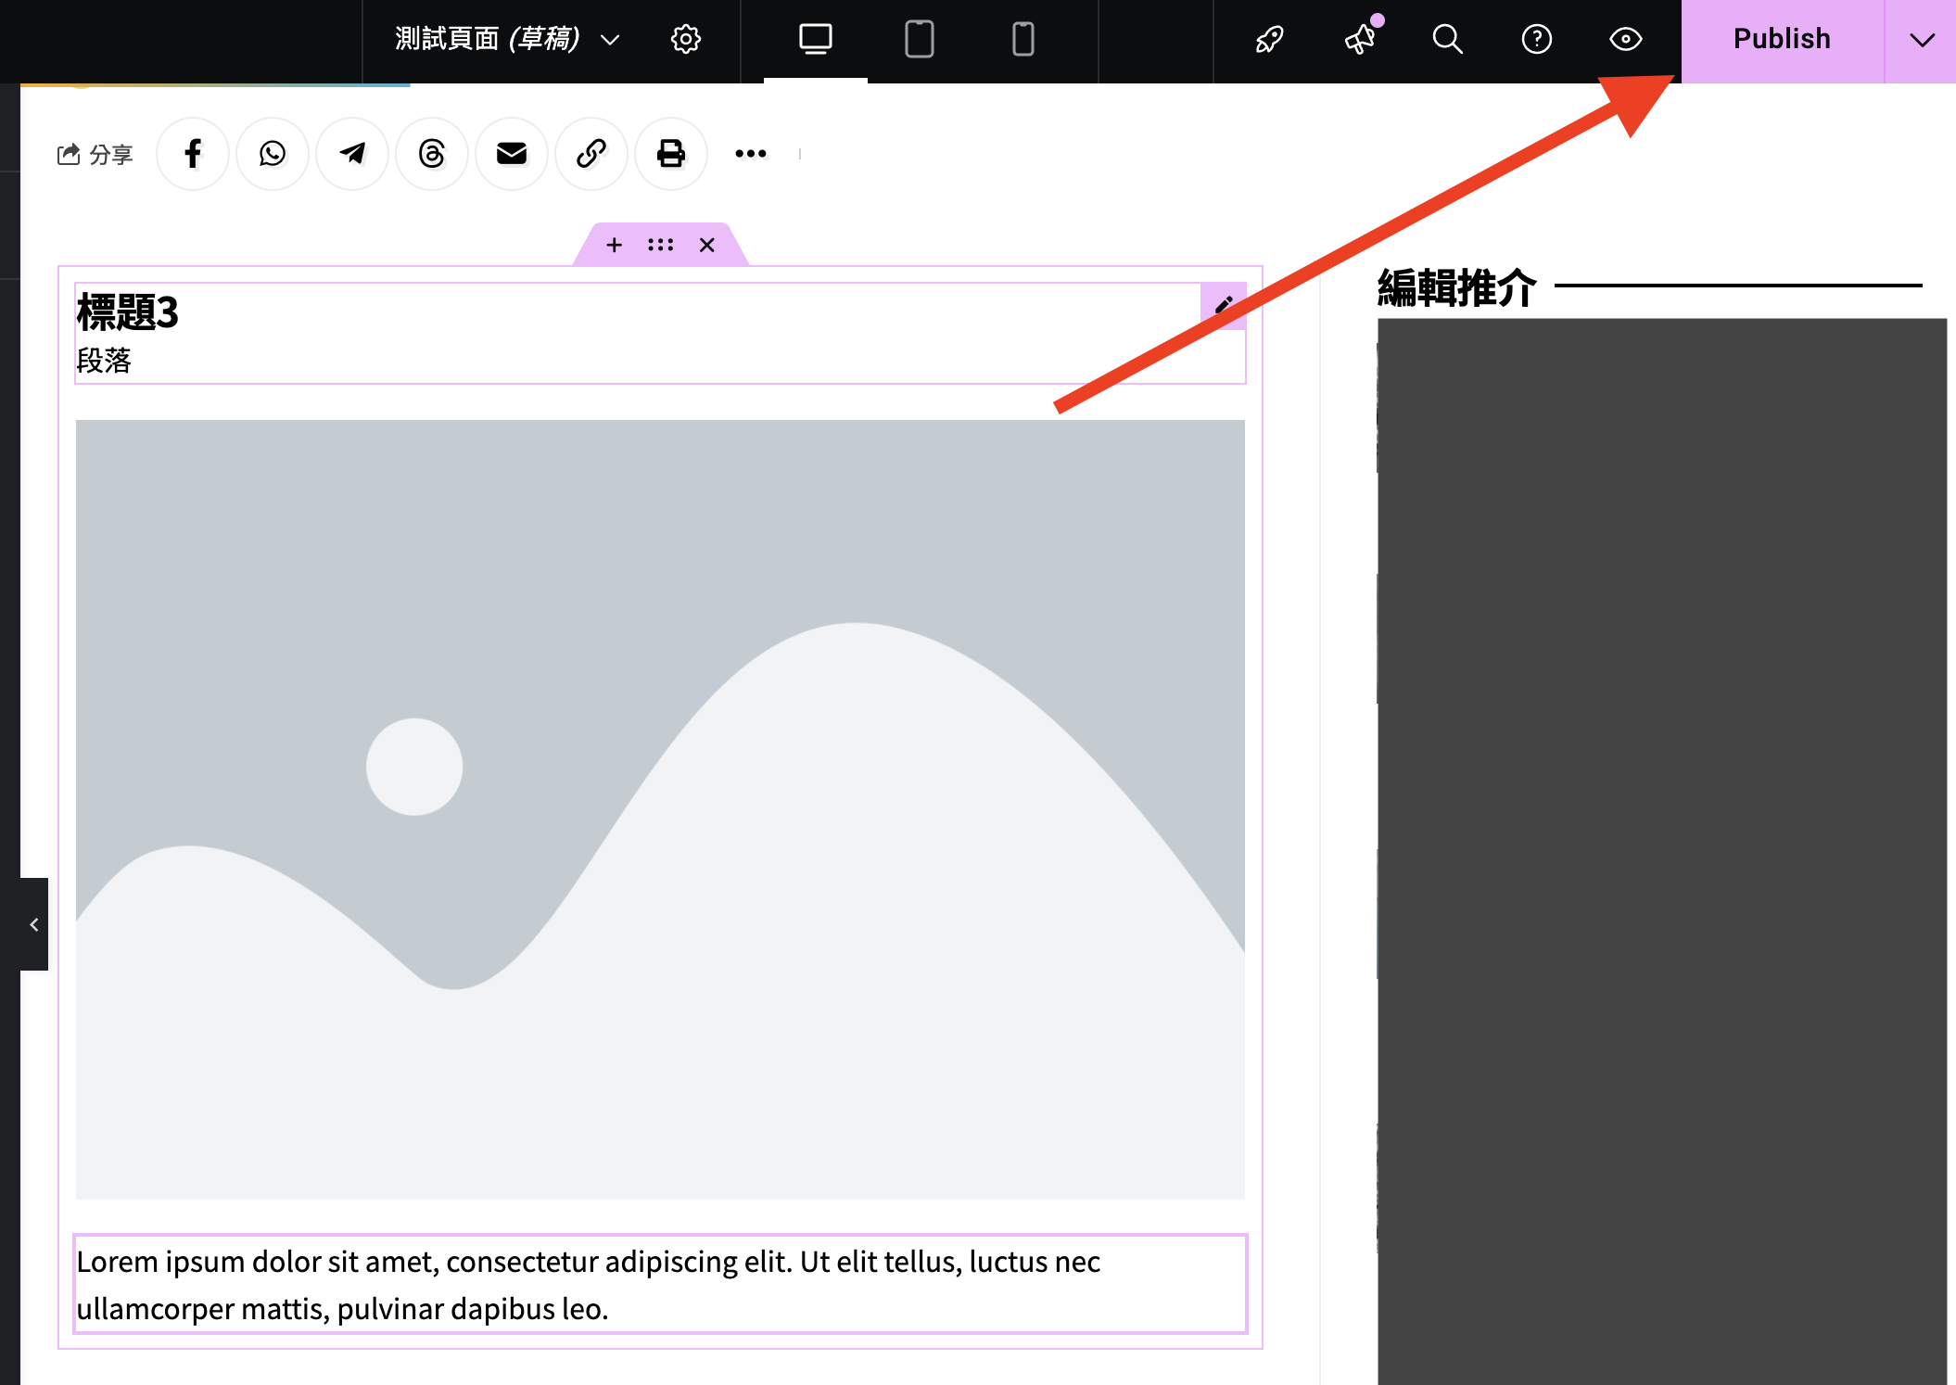Share via WhatsApp icon
1956x1385 pixels.
click(x=273, y=154)
